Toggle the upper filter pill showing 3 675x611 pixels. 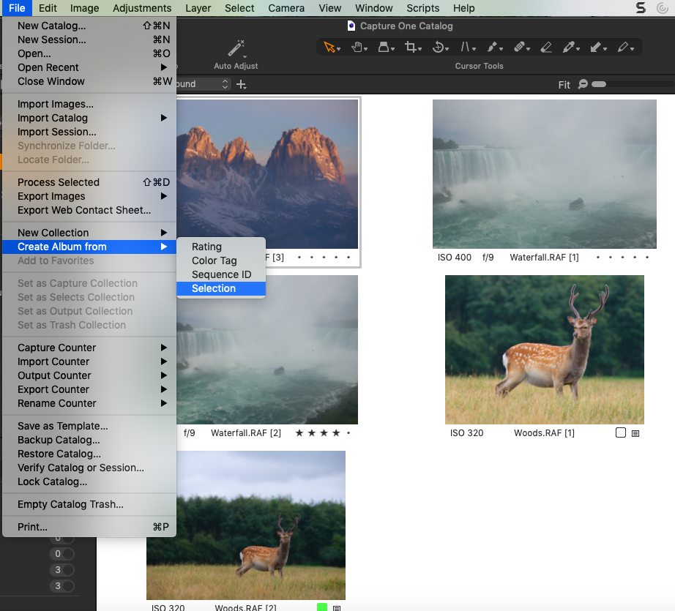point(62,570)
